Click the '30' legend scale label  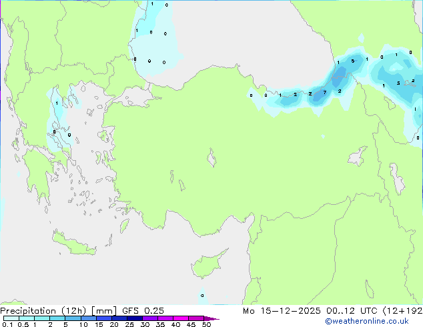(145, 324)
